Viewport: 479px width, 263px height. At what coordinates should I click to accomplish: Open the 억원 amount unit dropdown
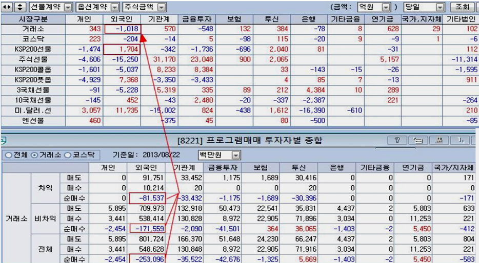tap(385, 7)
